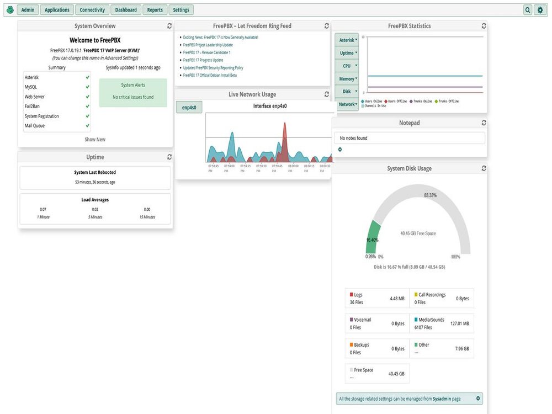
Task: Click the 'No notes found' notepad field
Action: tap(409, 138)
